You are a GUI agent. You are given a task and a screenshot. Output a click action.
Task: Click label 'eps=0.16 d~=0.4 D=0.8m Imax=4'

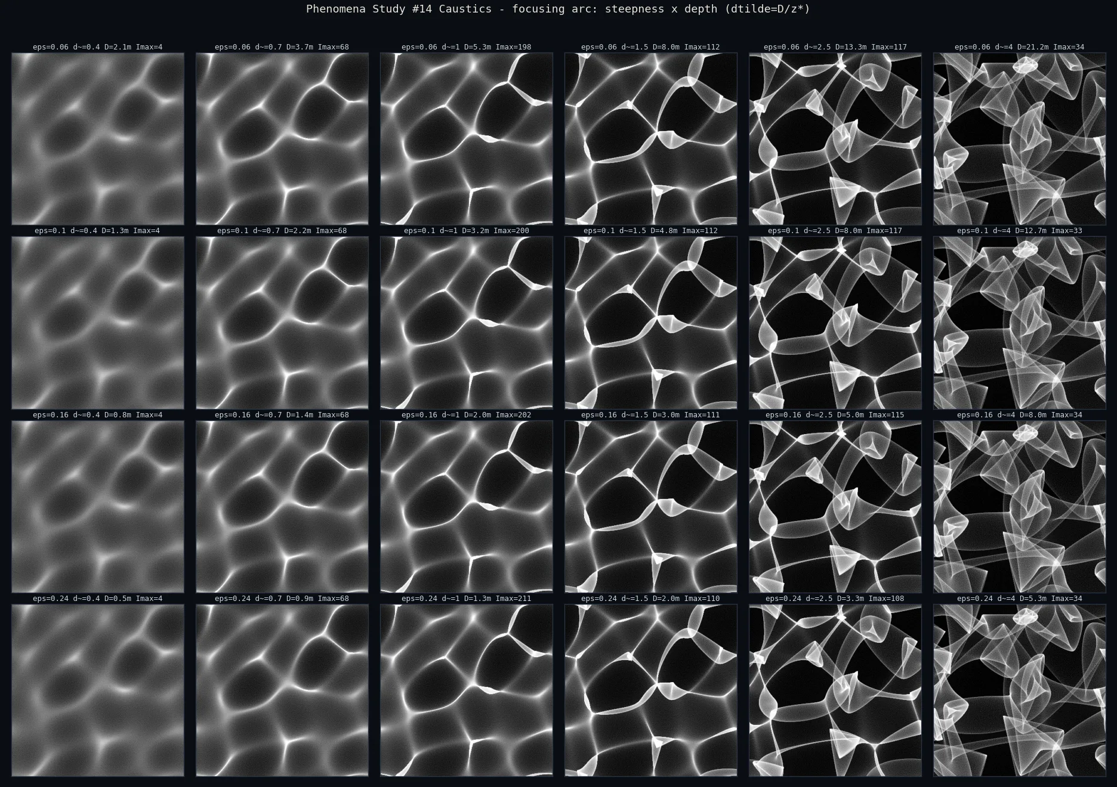click(98, 415)
